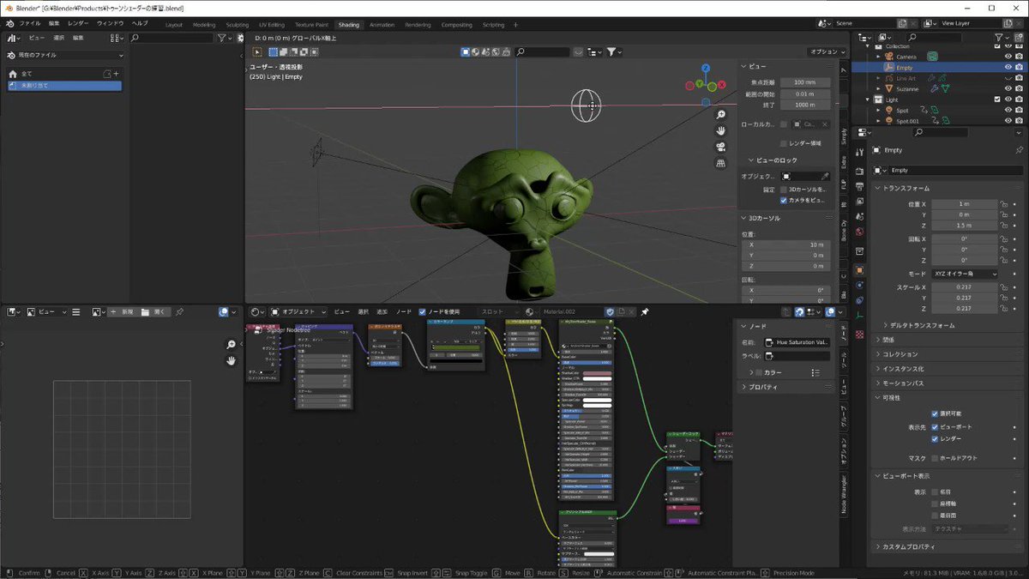This screenshot has width=1029, height=579.
Task: Enable 3Dカーソル lock checkbox
Action: point(784,189)
